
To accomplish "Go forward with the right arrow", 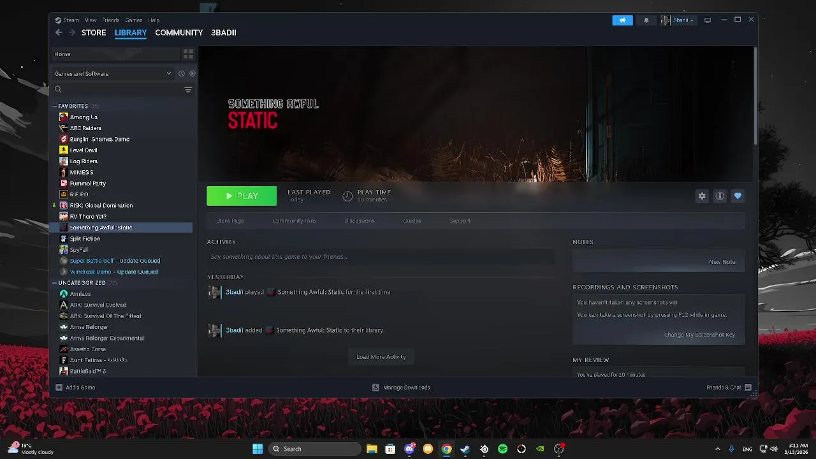I will [x=72, y=33].
